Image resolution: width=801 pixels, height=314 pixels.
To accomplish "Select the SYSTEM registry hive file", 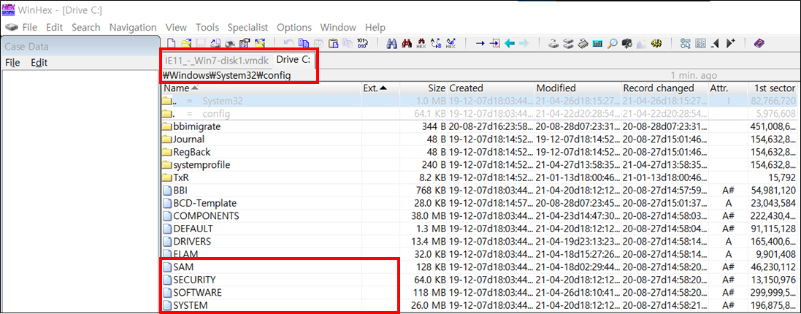I will [x=480, y=305].
